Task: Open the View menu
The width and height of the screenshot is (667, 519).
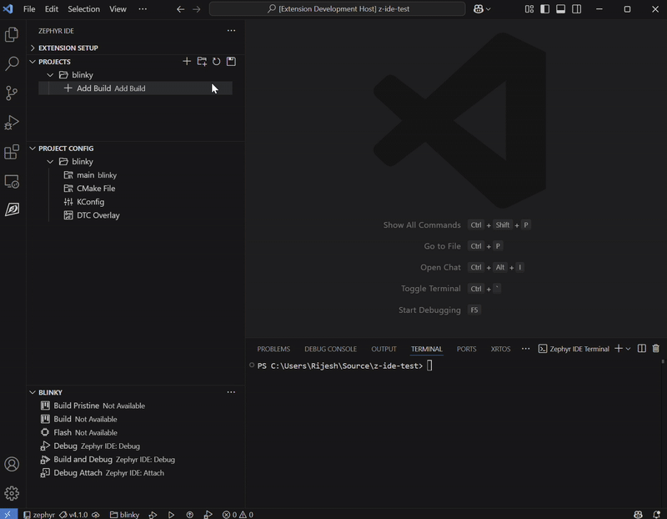Action: [118, 9]
